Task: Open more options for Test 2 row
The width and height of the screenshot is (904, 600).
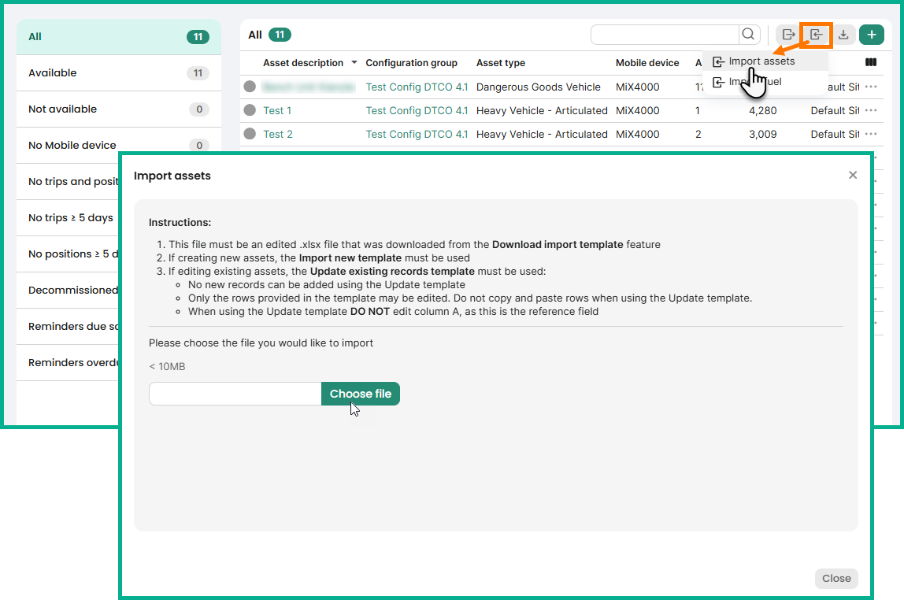Action: [x=871, y=134]
